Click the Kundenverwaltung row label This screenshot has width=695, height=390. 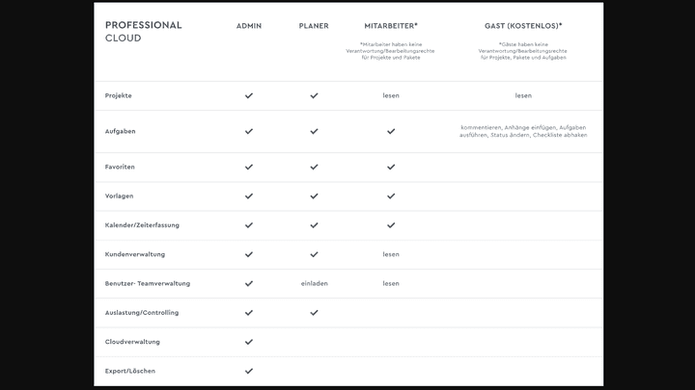click(135, 254)
